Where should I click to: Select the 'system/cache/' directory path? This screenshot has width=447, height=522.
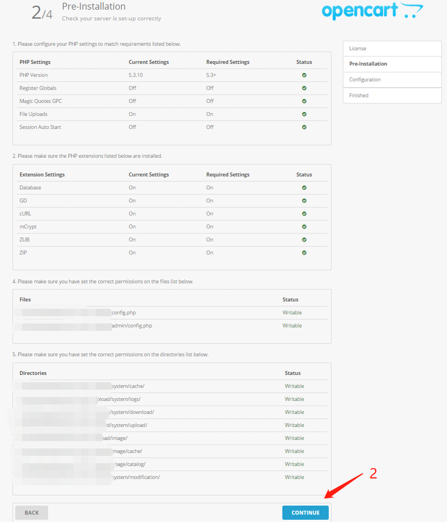click(128, 386)
